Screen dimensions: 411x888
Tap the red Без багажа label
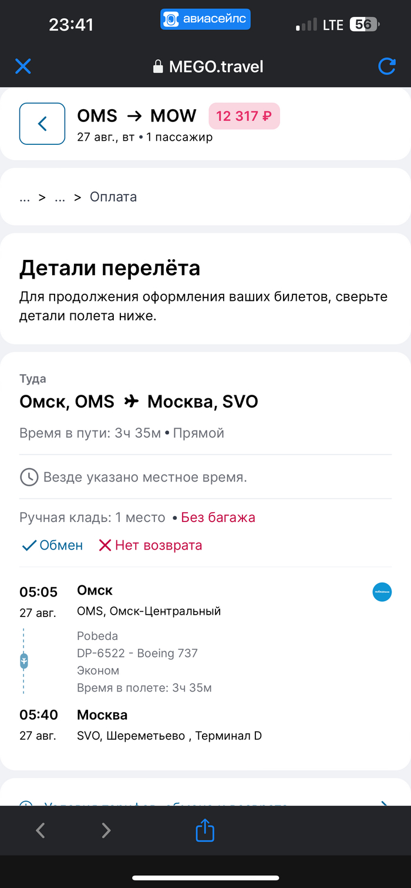point(218,517)
